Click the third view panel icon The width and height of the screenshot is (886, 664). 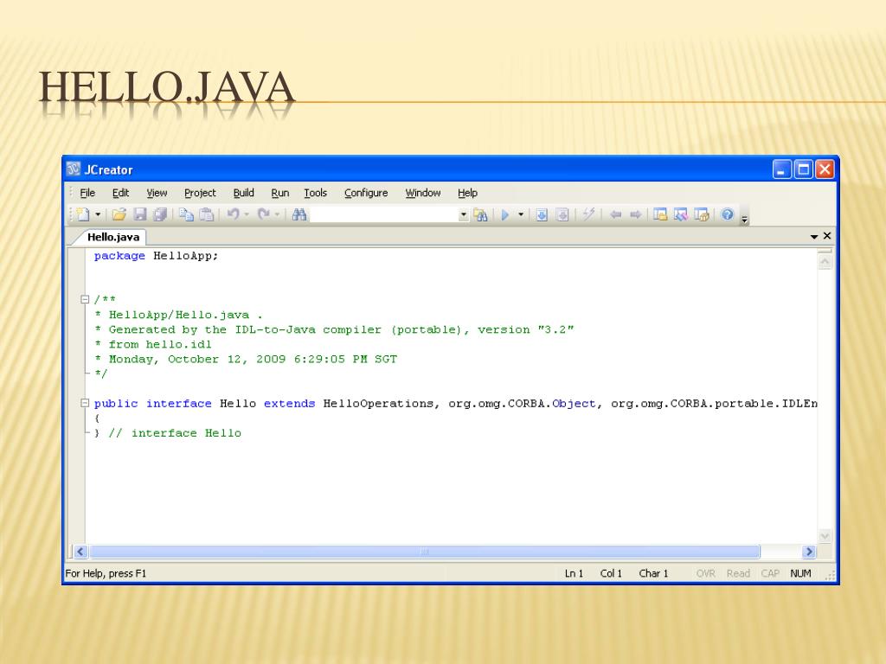pyautogui.click(x=701, y=214)
